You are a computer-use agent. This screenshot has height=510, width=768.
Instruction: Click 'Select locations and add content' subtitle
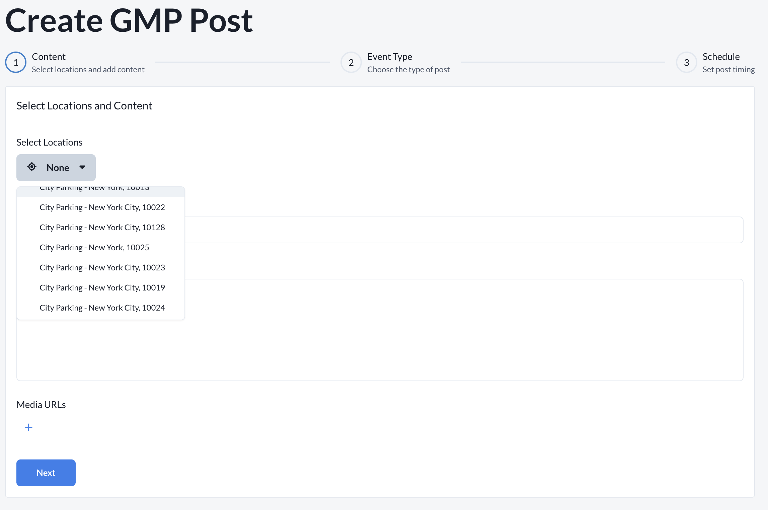click(88, 69)
